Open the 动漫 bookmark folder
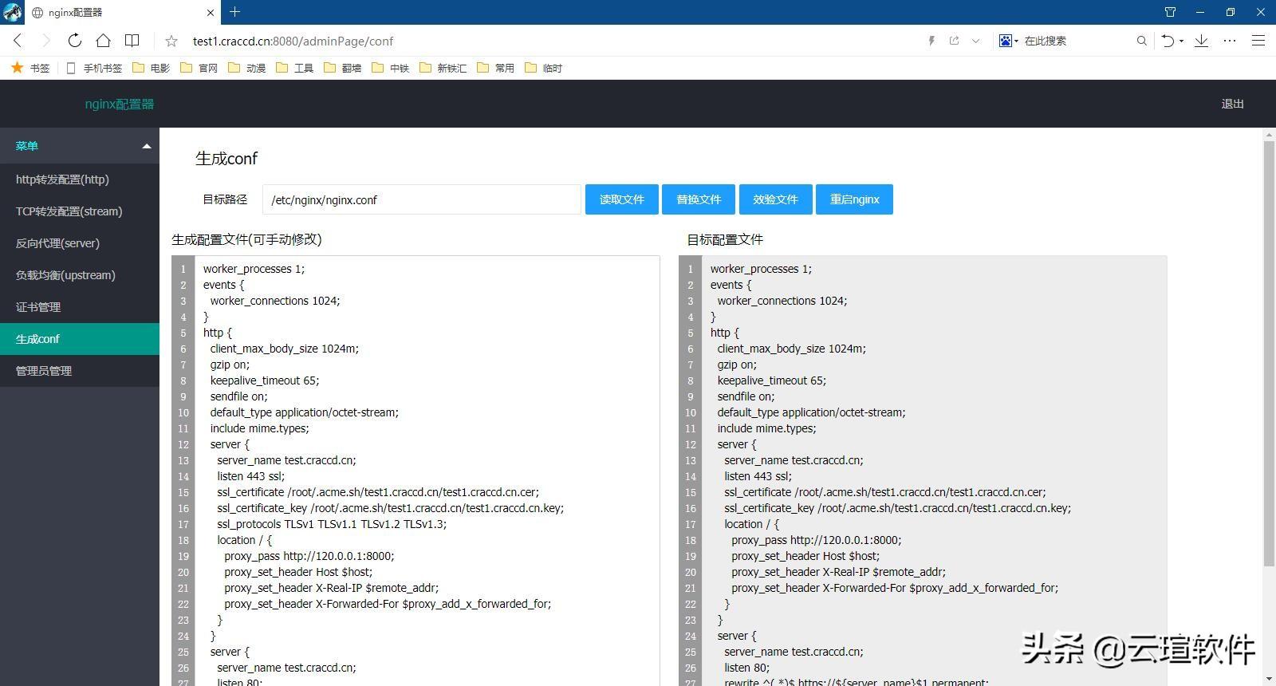The height and width of the screenshot is (686, 1276). click(247, 68)
